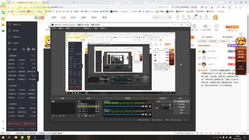This screenshot has width=249, height=140.
Task: Click the Douyu site logo
Action: click(39, 17)
